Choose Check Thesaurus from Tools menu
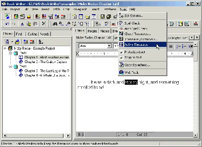The width and height of the screenshot is (202, 147). click(x=143, y=34)
